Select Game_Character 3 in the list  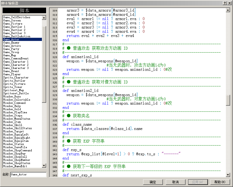tap(22, 68)
